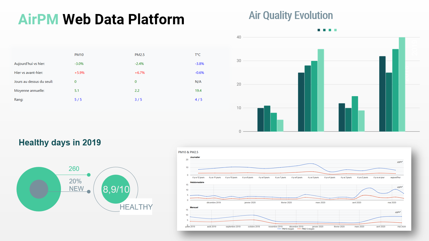Screen dimensions: 429x241
Task: Select the tallest mint bar reaching 40
Action: tap(402, 84)
